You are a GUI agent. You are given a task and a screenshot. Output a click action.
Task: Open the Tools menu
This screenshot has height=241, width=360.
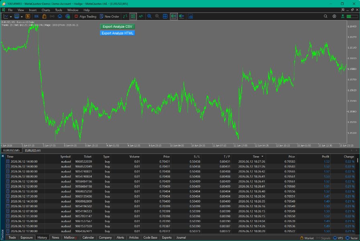click(x=59, y=10)
